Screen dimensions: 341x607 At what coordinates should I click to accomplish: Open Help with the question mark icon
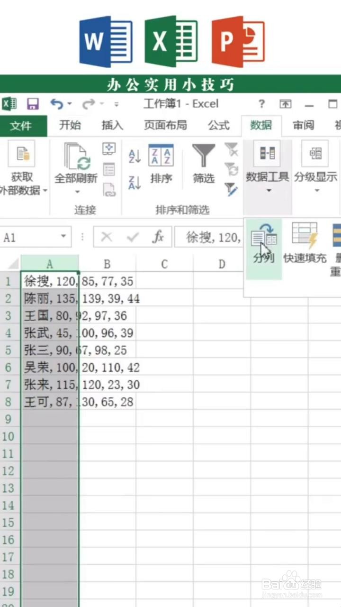(261, 104)
